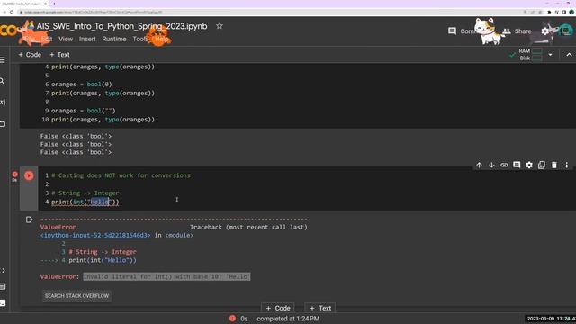
Task: Open the View menu
Action: click(66, 39)
